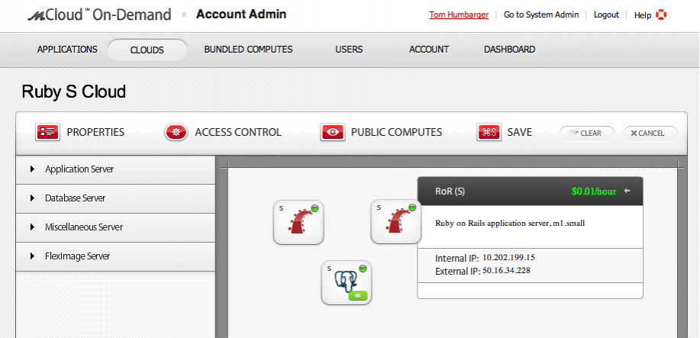Open the Bundled Computes tab
Image resolution: width=700 pixels, height=338 pixels.
(x=248, y=50)
